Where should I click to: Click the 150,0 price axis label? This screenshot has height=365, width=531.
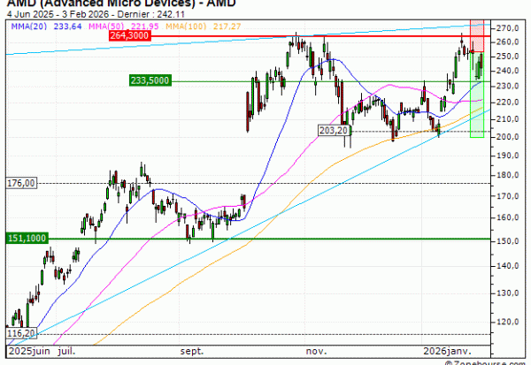pos(507,241)
